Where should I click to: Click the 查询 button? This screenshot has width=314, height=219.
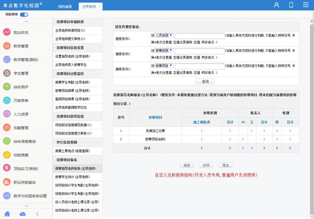click(205, 81)
